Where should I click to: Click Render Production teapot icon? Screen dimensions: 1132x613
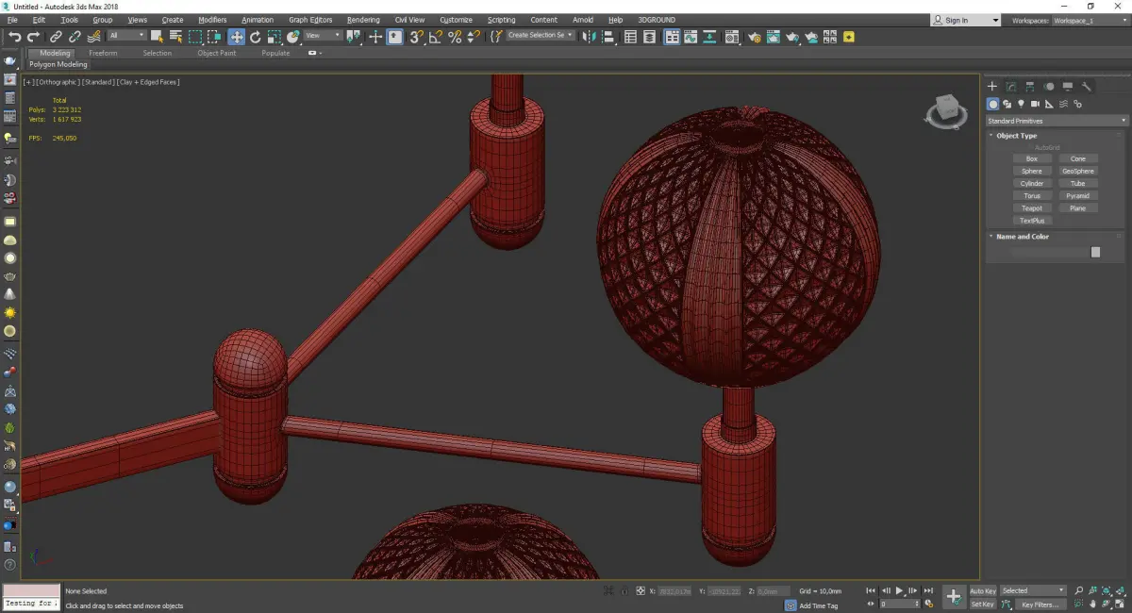792,37
